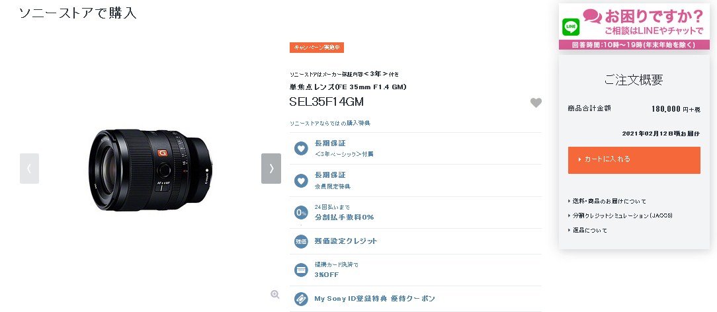
Task: Click the My Sony ID coupon ticket icon
Action: [301, 299]
